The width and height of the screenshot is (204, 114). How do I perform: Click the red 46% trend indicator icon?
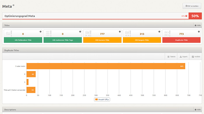(x=186, y=16)
